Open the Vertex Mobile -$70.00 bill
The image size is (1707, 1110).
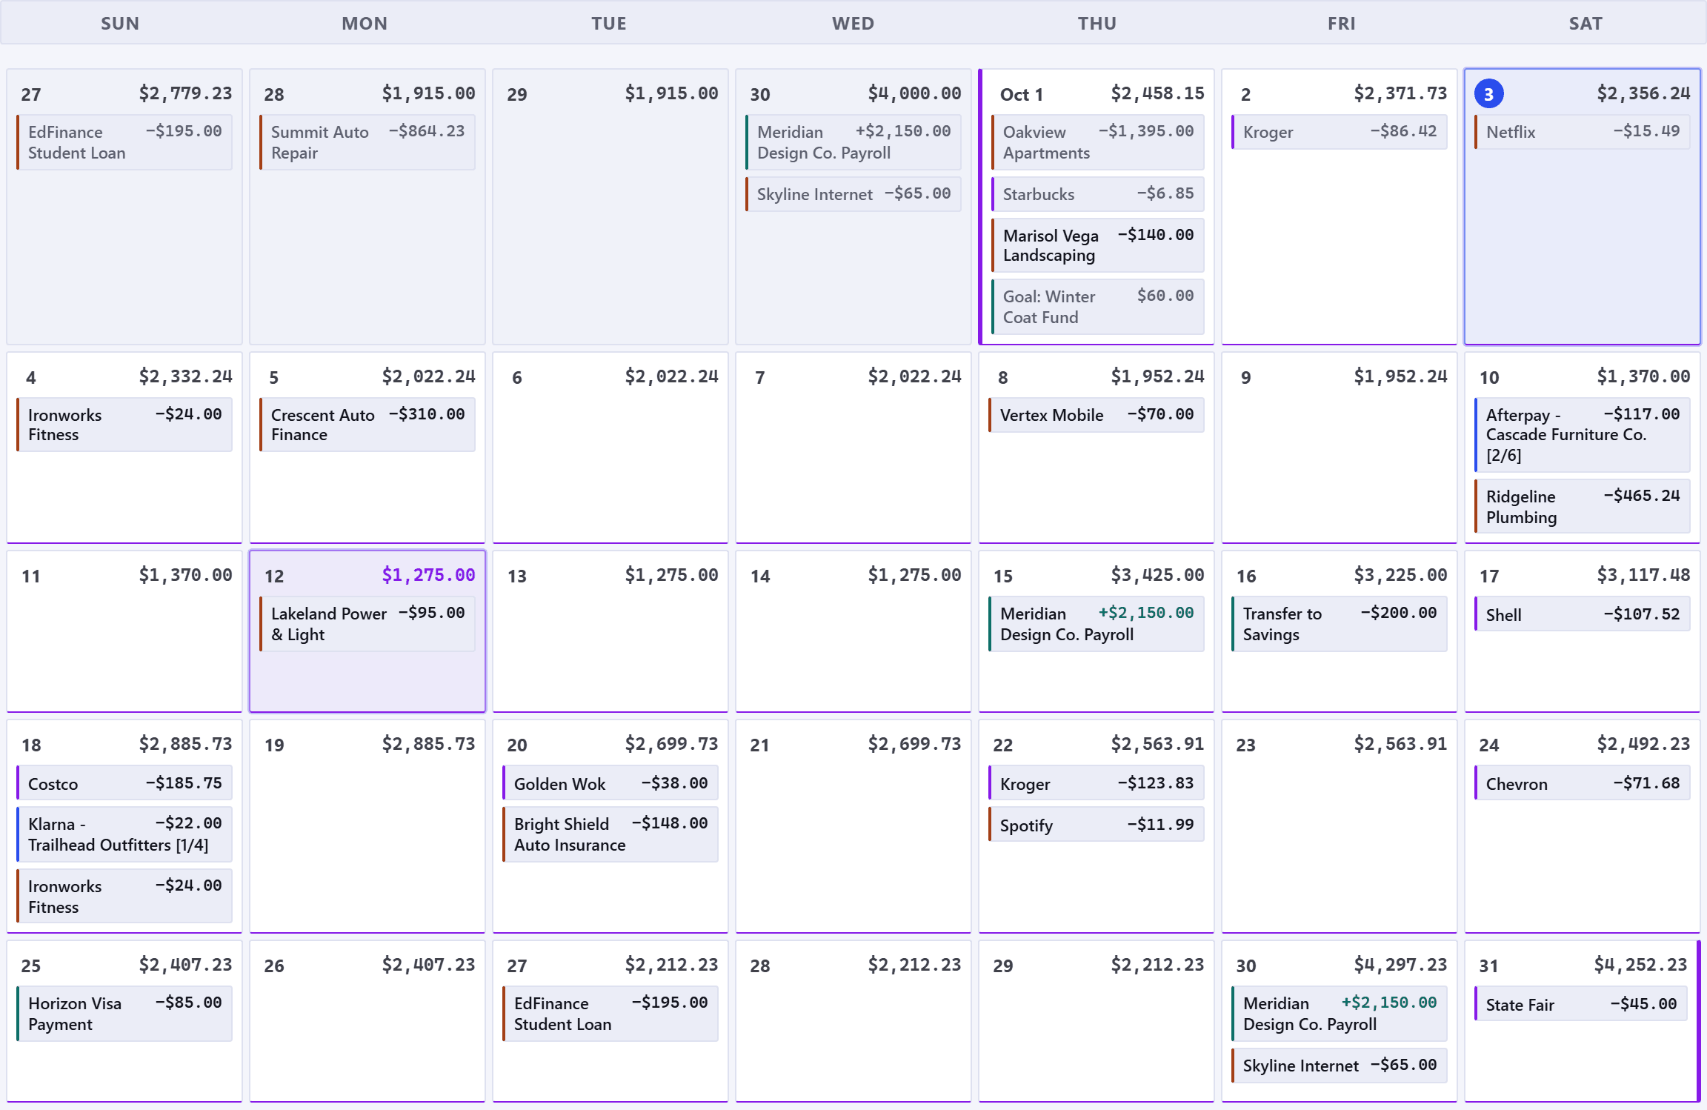[x=1096, y=415]
